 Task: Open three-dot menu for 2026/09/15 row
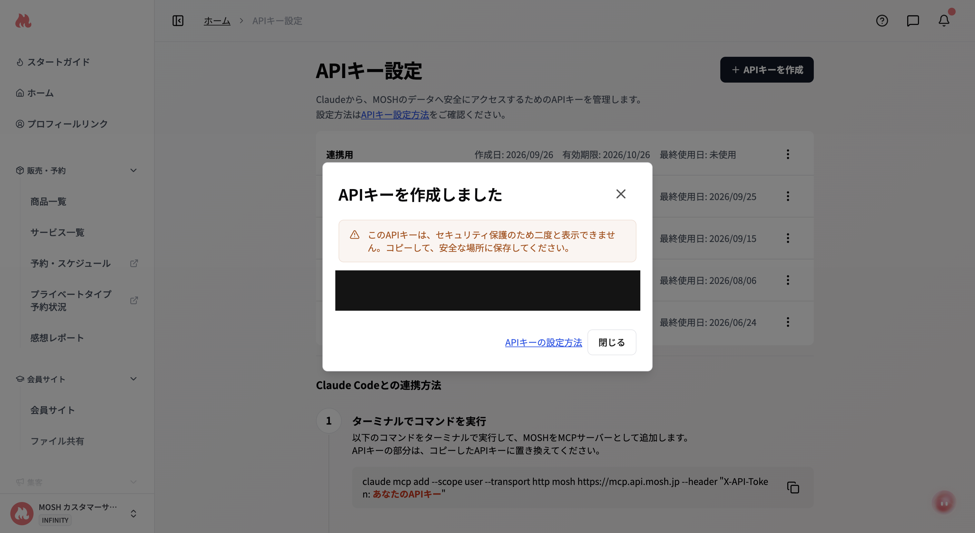point(788,238)
